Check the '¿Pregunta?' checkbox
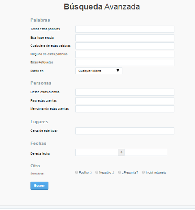 120,172
